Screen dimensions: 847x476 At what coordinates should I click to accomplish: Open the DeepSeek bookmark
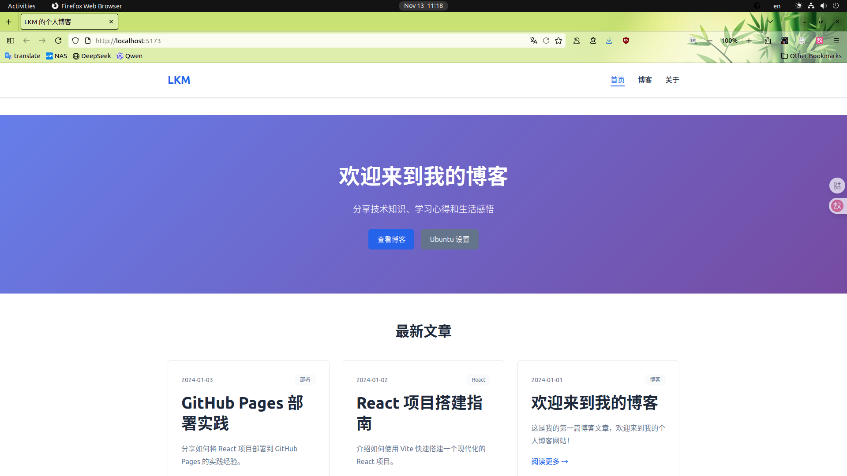92,56
